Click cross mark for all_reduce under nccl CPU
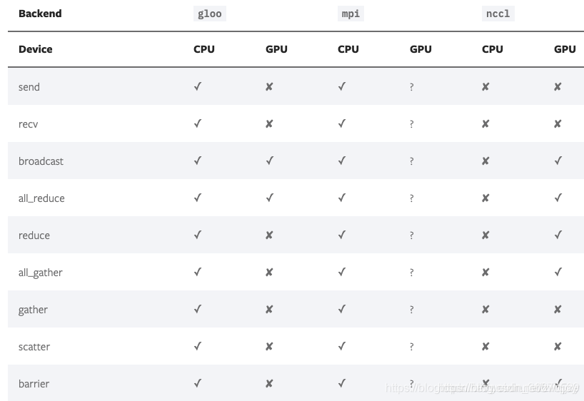 (x=485, y=198)
